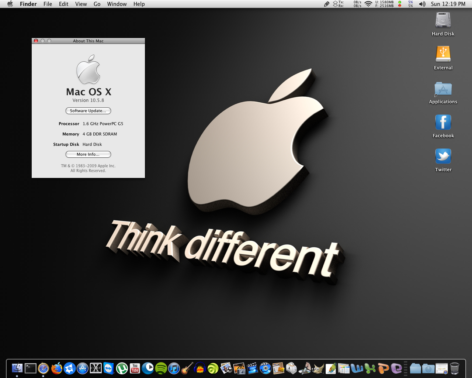Select the External USB drive icon

click(443, 54)
